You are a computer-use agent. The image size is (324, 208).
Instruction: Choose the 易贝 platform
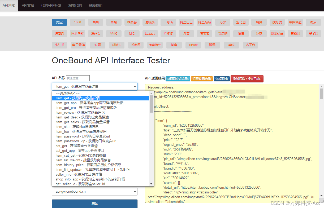(259, 22)
